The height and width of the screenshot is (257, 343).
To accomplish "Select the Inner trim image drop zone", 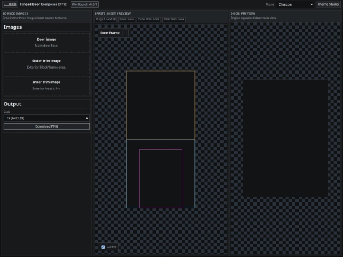I will (46, 86).
